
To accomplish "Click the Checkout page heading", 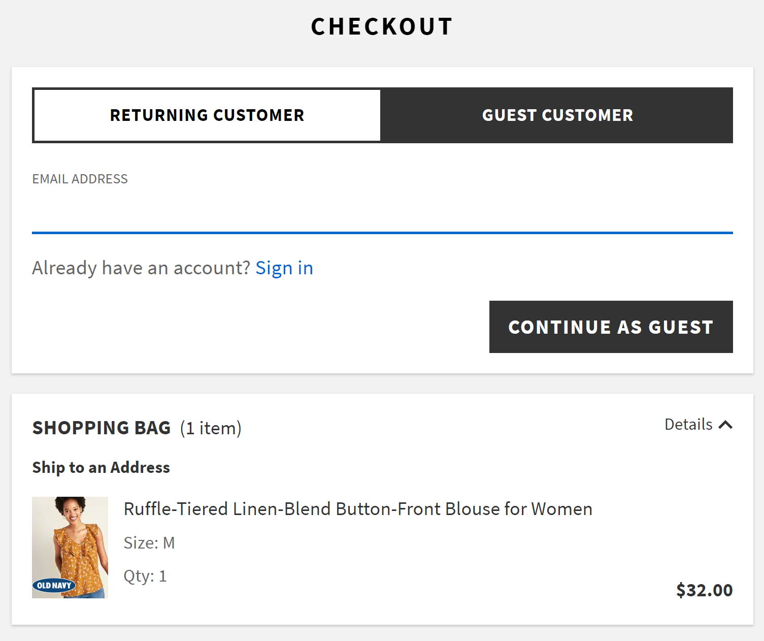I will (382, 27).
